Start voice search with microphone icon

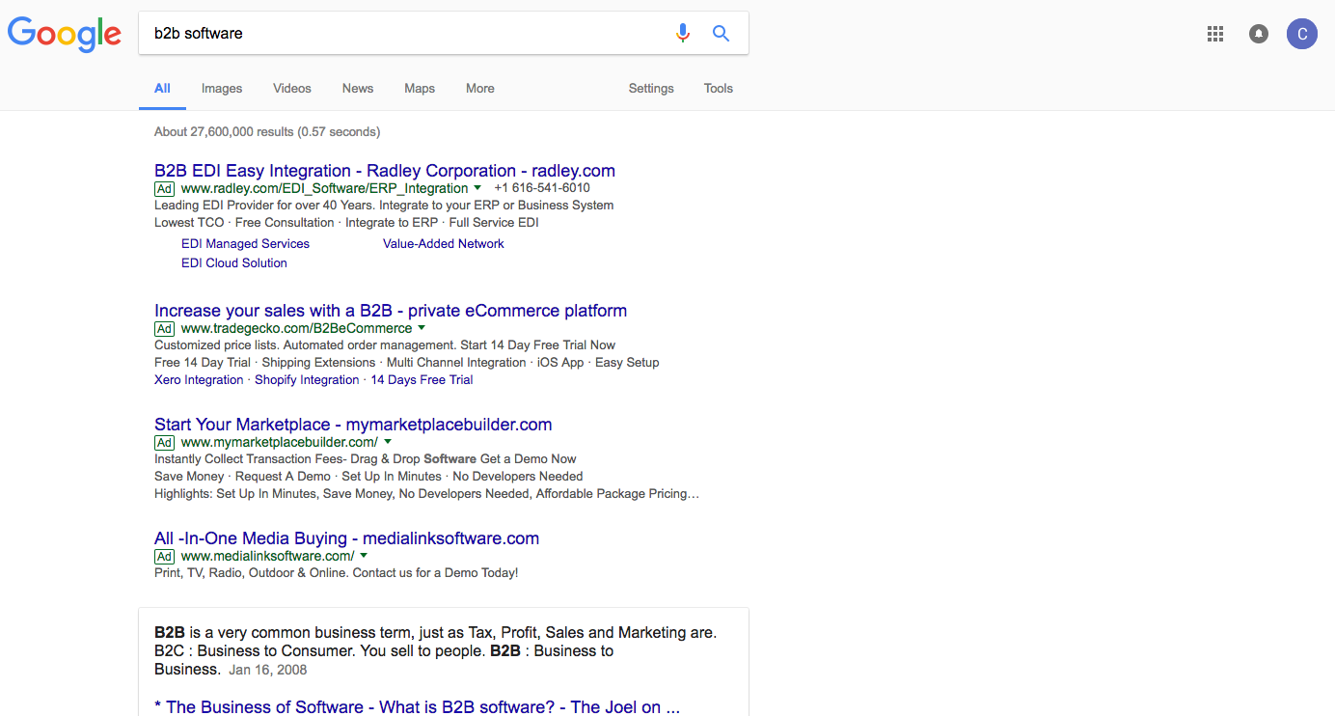tap(683, 33)
